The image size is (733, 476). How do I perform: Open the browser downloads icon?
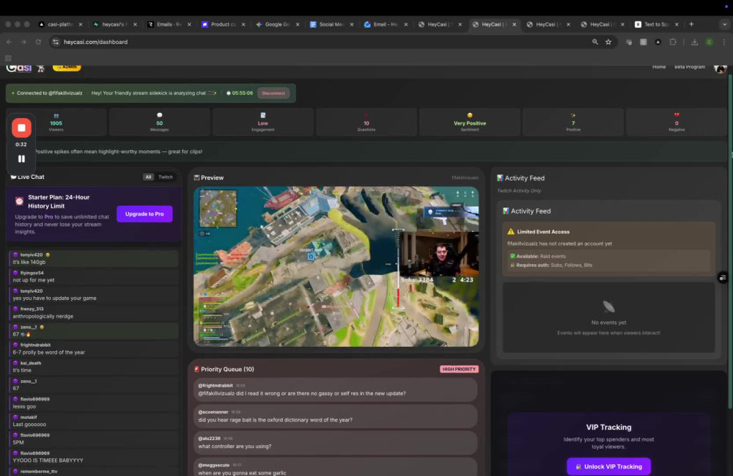695,42
